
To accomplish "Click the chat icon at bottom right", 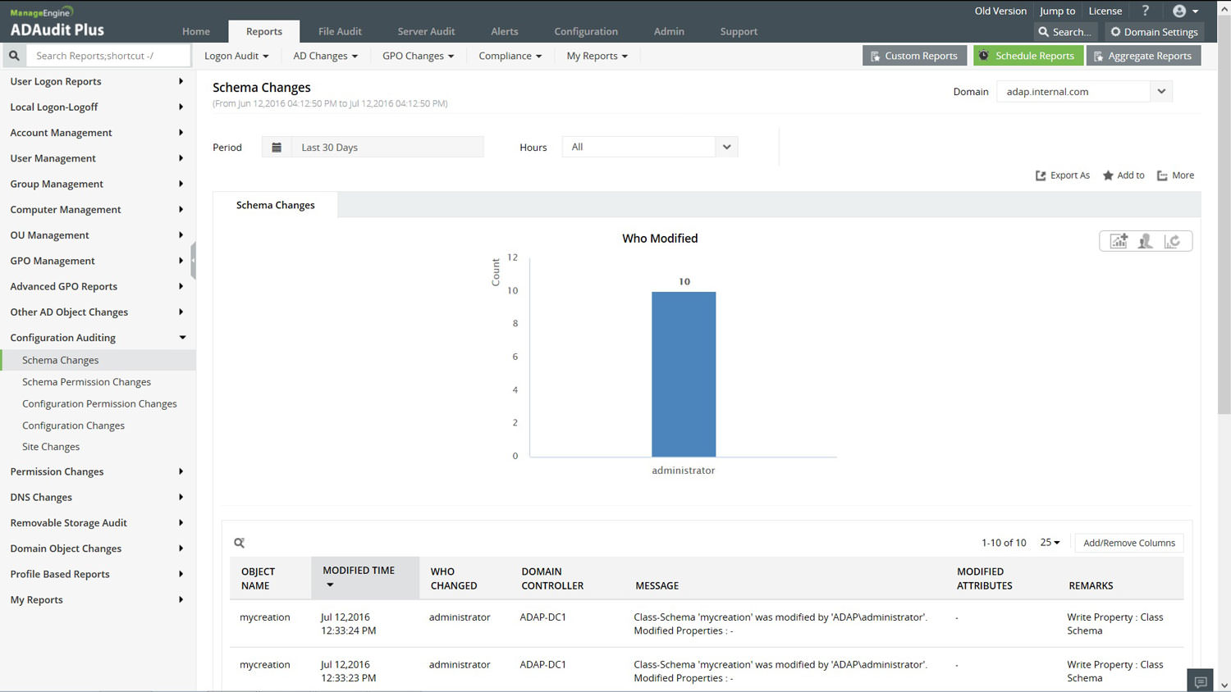I will click(x=1201, y=681).
